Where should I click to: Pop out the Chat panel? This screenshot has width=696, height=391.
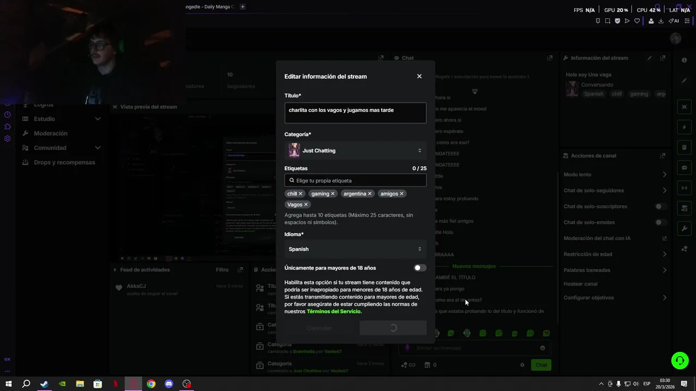pos(550,58)
